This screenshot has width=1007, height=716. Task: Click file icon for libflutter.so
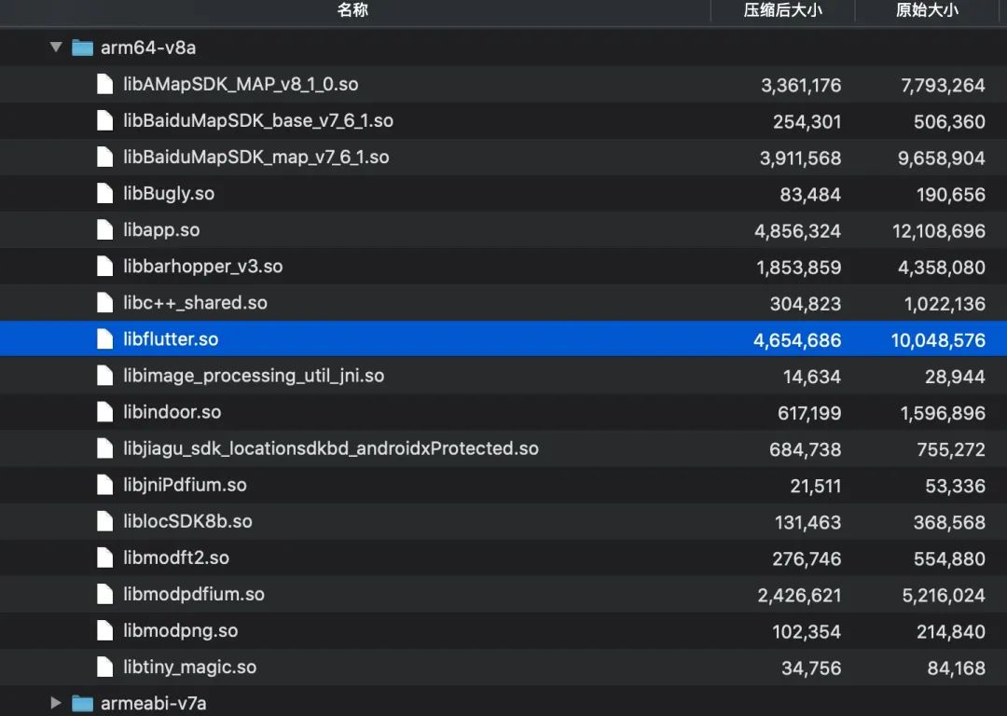104,339
